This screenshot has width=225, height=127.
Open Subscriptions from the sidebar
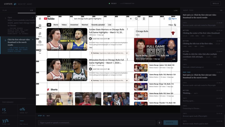[x=40, y=43]
